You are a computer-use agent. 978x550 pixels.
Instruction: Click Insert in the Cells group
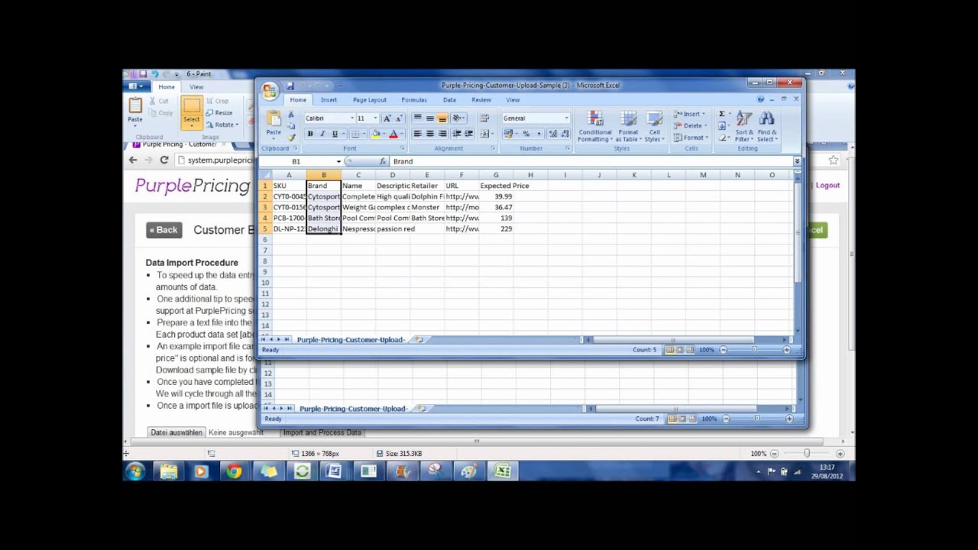point(688,114)
